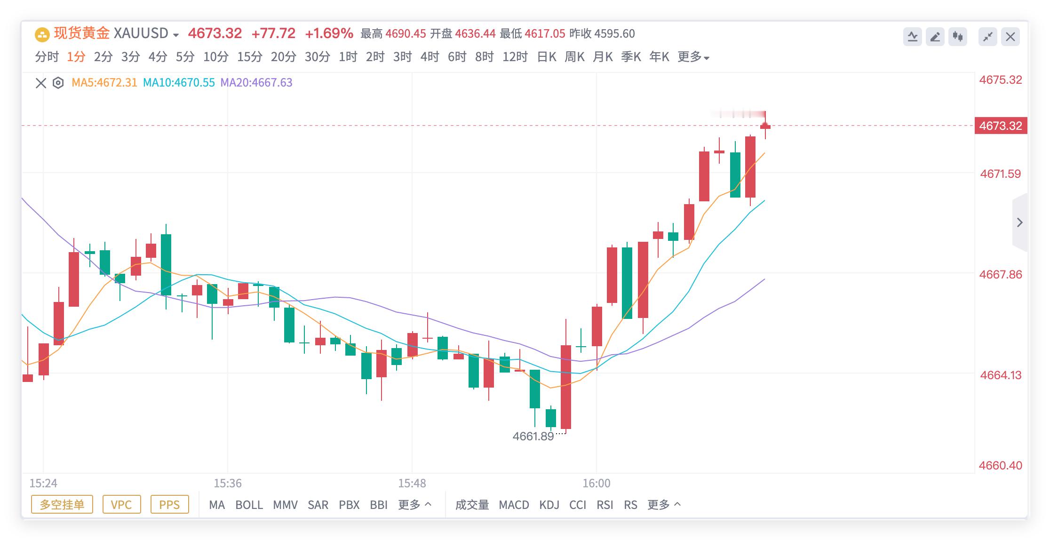The height and width of the screenshot is (540, 1050).
Task: Expand 更多 list after RS indicator
Action: [x=664, y=505]
